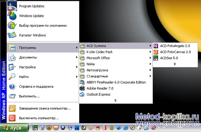Image resolution: width=201 pixels, height=132 pixels.
Task: Click the Программы folder icon
Action: coord(12,48)
